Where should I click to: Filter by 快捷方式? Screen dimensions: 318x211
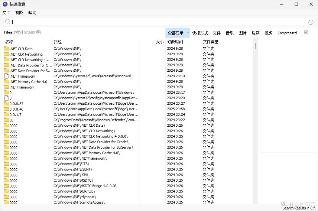pyautogui.click(x=200, y=33)
